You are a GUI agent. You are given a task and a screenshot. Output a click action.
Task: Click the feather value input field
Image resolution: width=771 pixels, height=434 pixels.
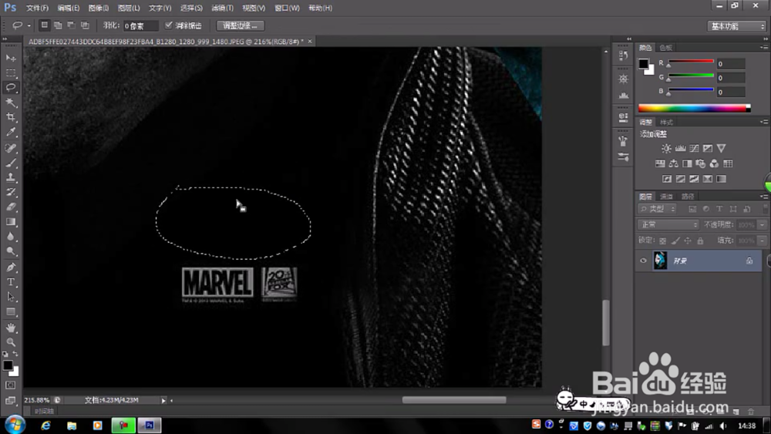[140, 25]
